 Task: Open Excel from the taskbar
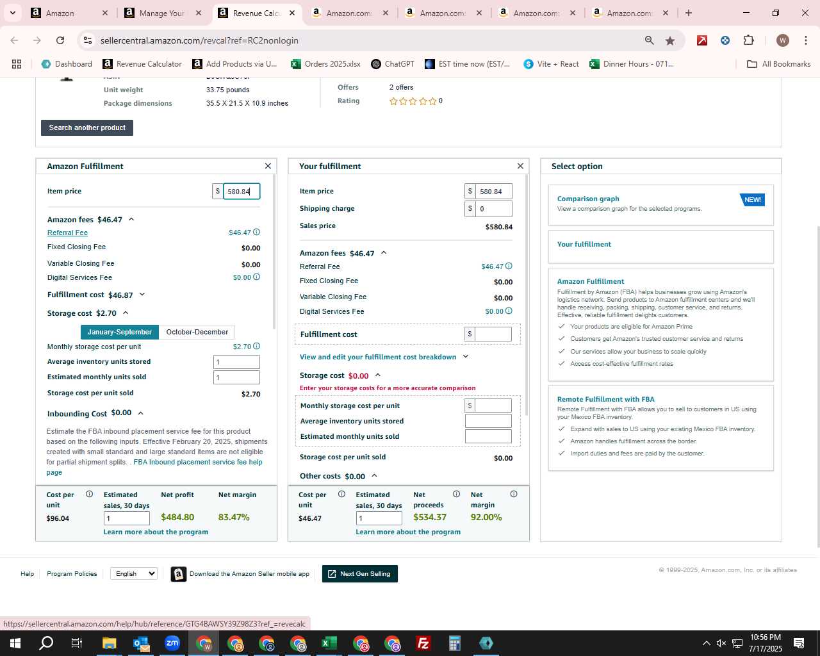pos(329,643)
